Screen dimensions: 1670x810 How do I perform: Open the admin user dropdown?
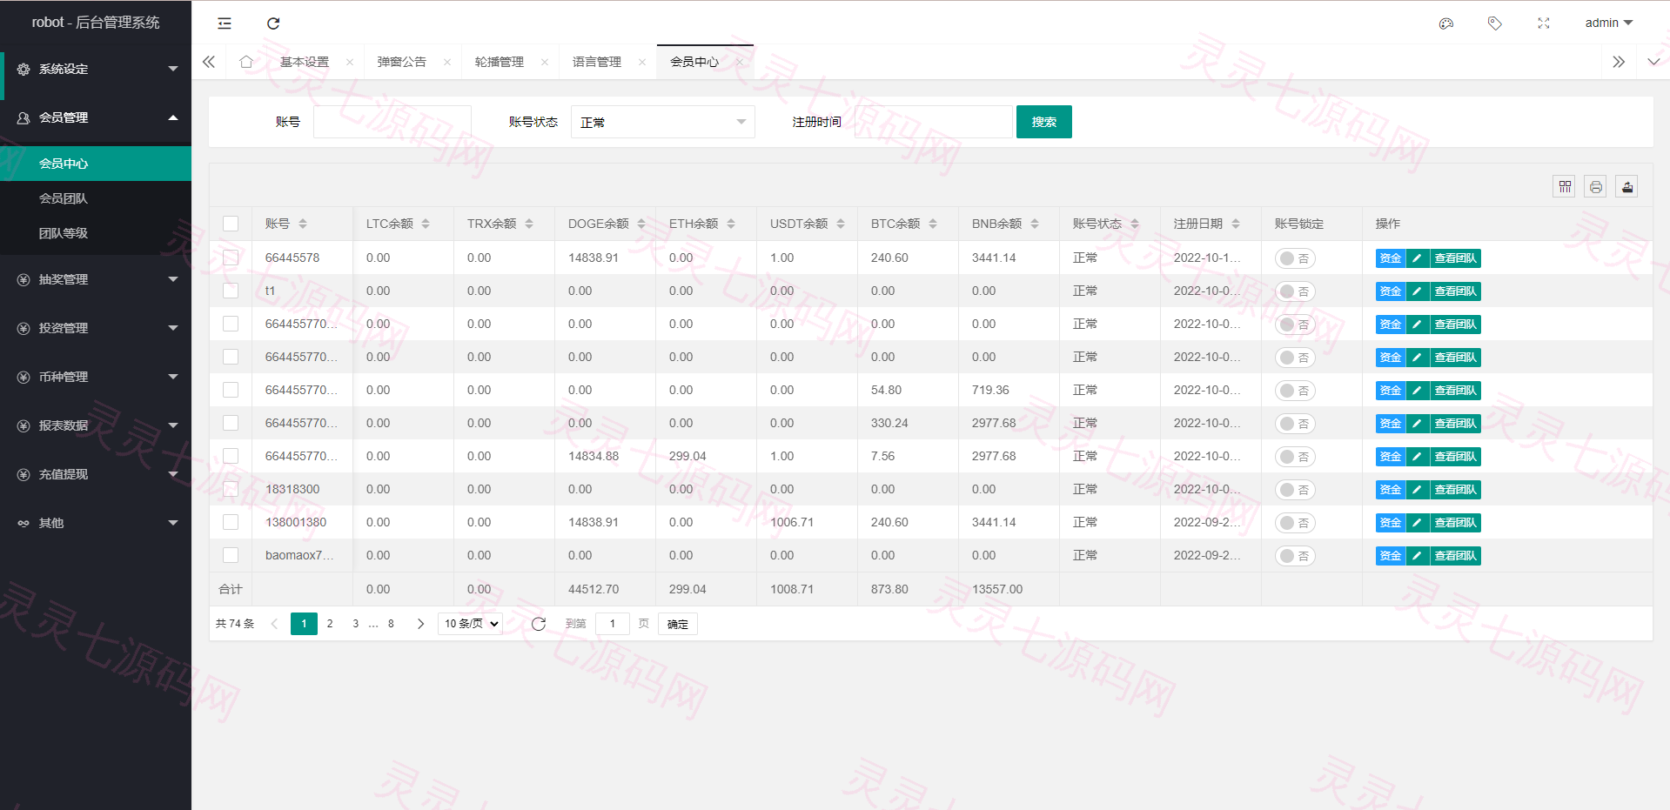1608,23
